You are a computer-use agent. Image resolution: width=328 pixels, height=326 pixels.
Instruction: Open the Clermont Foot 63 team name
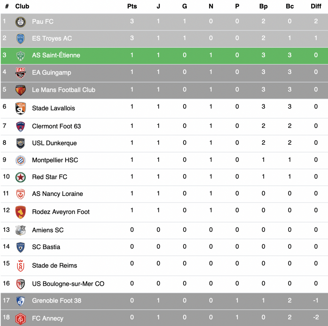pos(56,126)
